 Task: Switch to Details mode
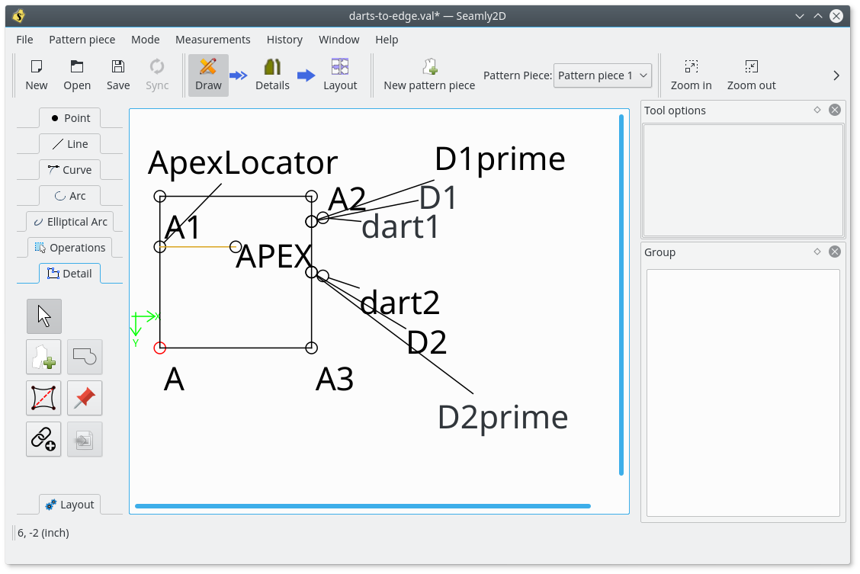(272, 75)
